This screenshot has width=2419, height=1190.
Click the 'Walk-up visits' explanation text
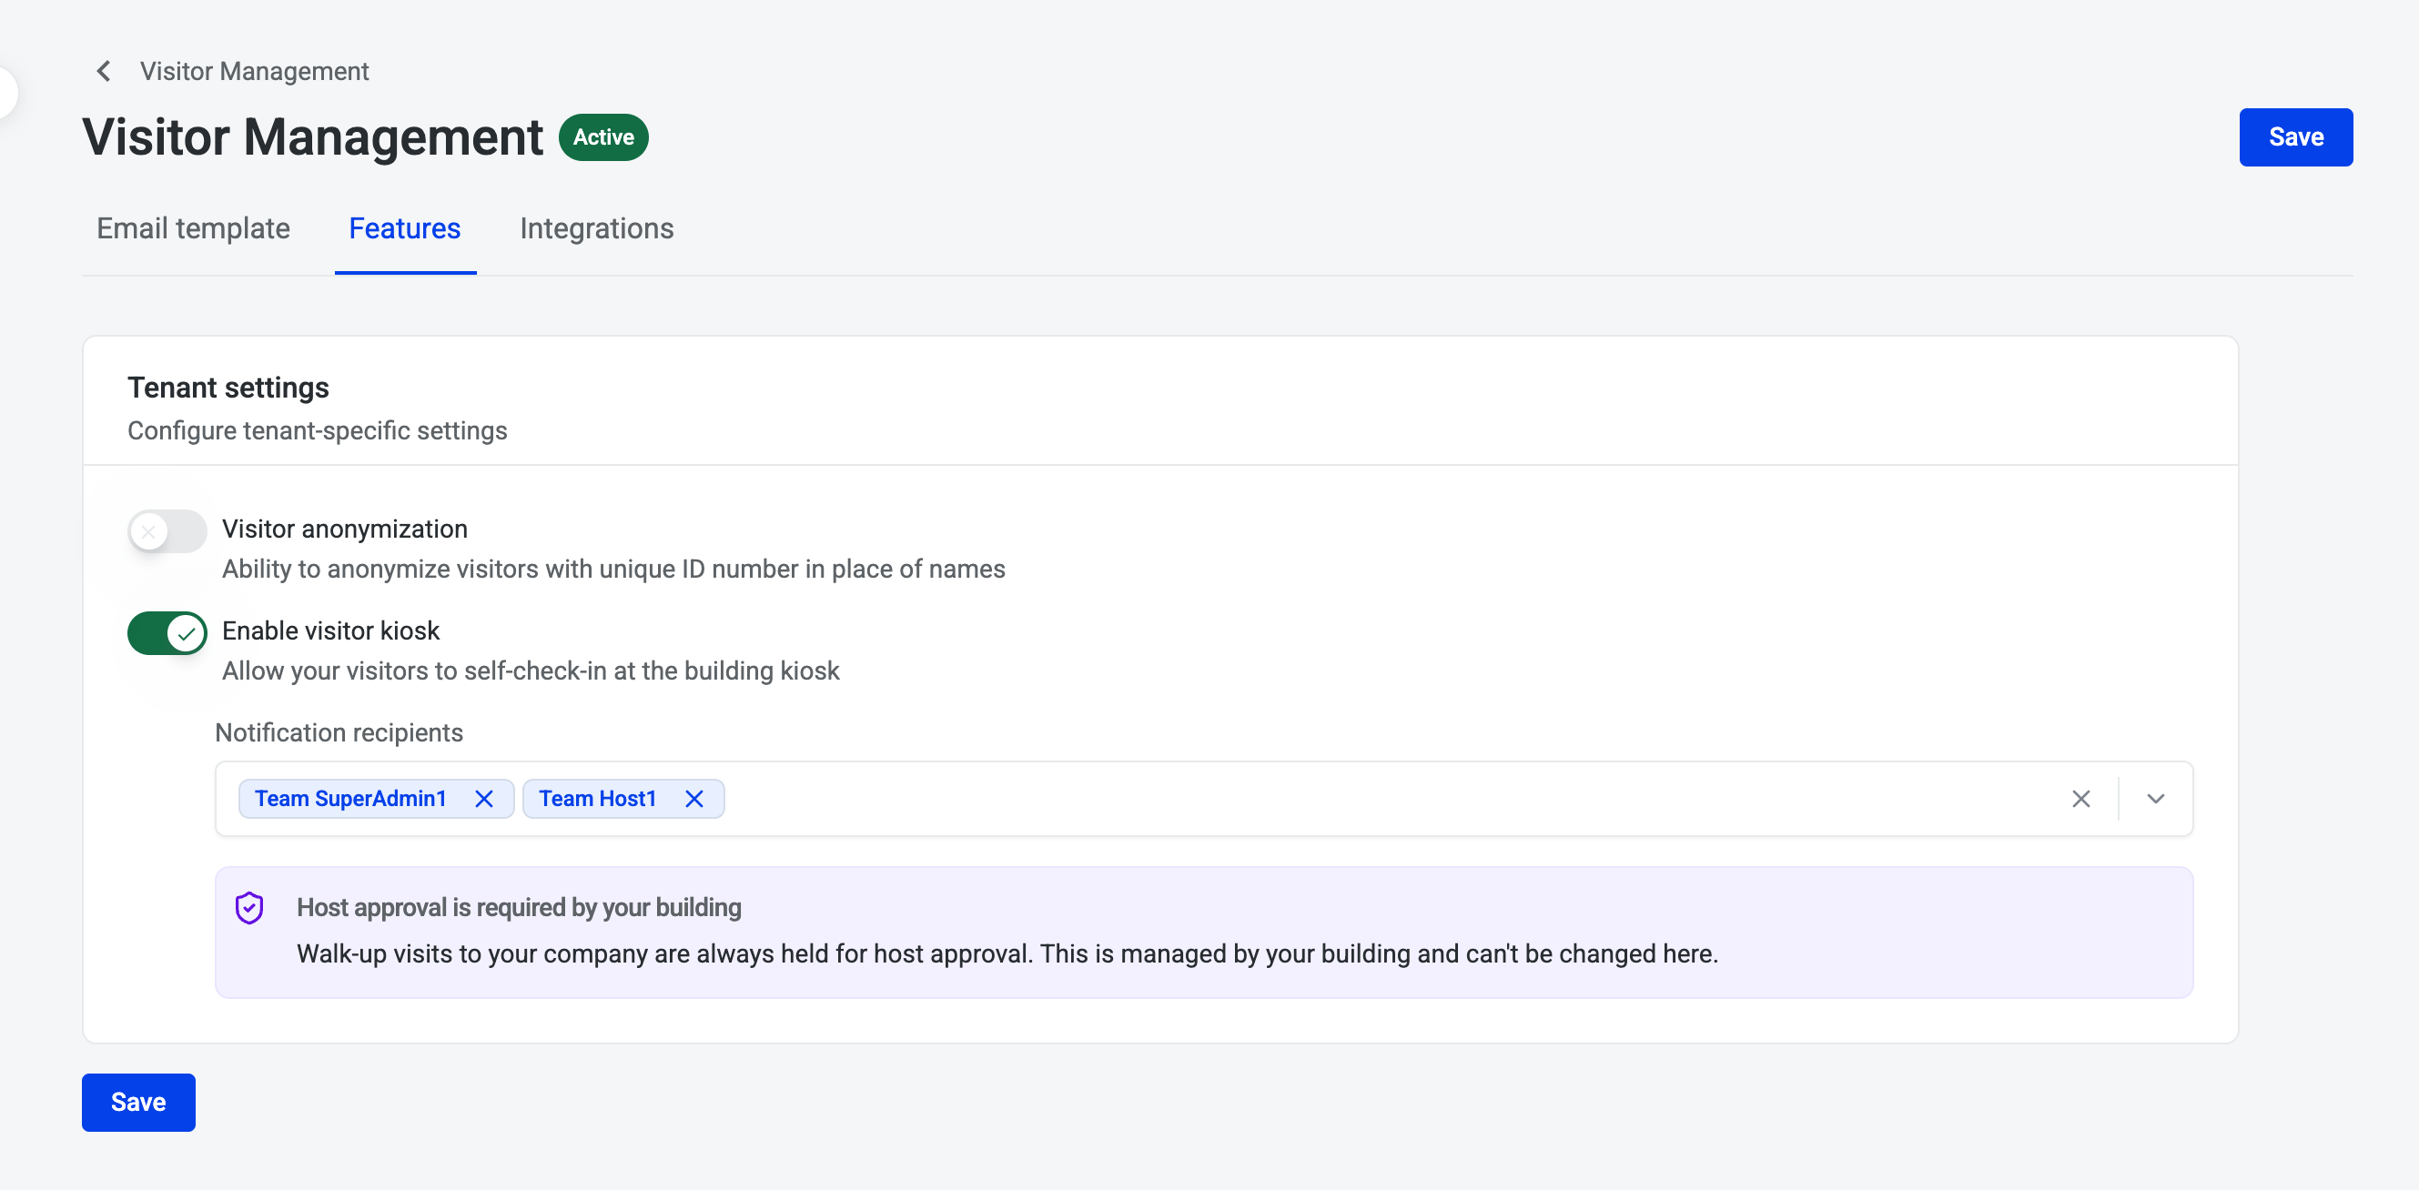click(1007, 954)
